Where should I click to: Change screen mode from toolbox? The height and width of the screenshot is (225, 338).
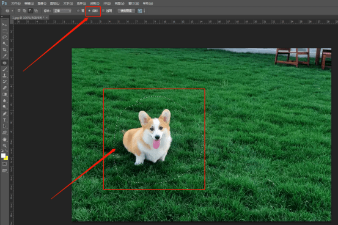[4, 171]
